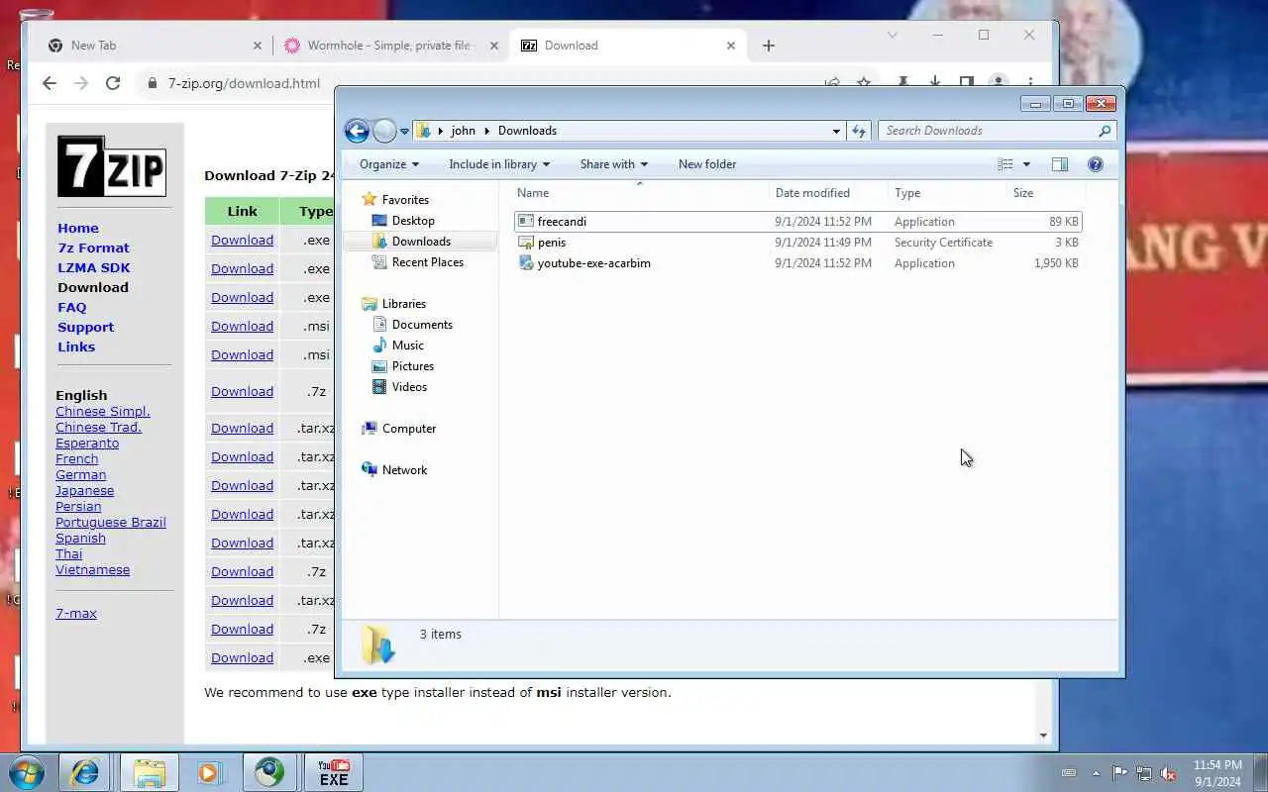The width and height of the screenshot is (1268, 792).
Task: Open the Videos library
Action: pyautogui.click(x=409, y=387)
